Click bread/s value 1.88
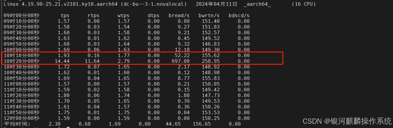Image resolution: width=393 pixels, height=128 pixels. [x=184, y=95]
